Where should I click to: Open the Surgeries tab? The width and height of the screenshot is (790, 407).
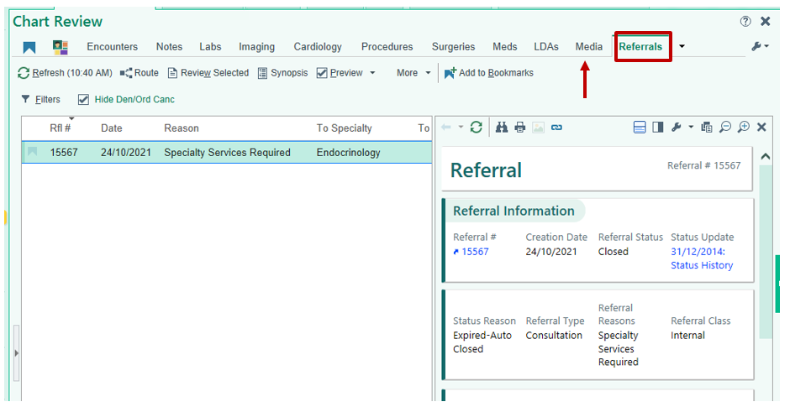coord(453,47)
